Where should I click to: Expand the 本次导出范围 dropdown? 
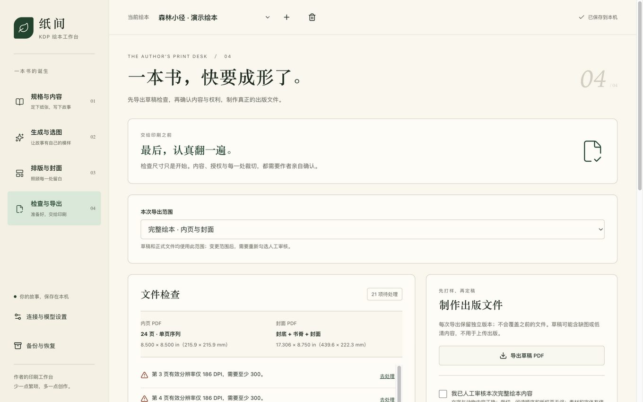coord(373,229)
